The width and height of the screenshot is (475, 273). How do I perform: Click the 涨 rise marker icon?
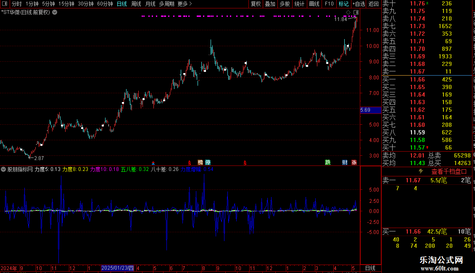354,163
